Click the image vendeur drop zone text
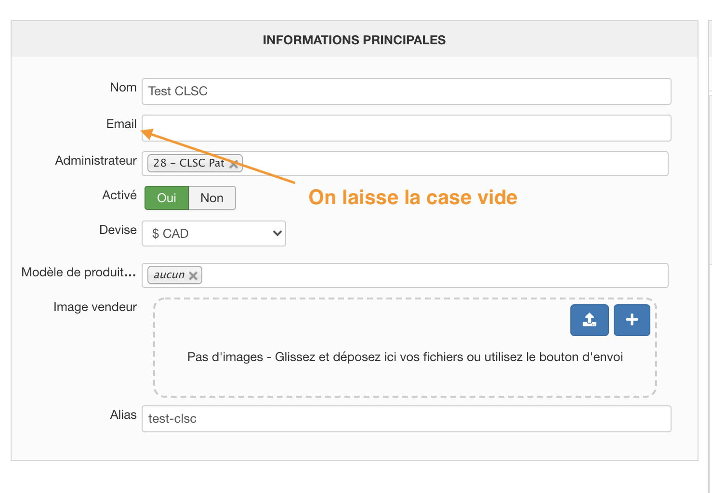712x493 pixels. coord(405,357)
